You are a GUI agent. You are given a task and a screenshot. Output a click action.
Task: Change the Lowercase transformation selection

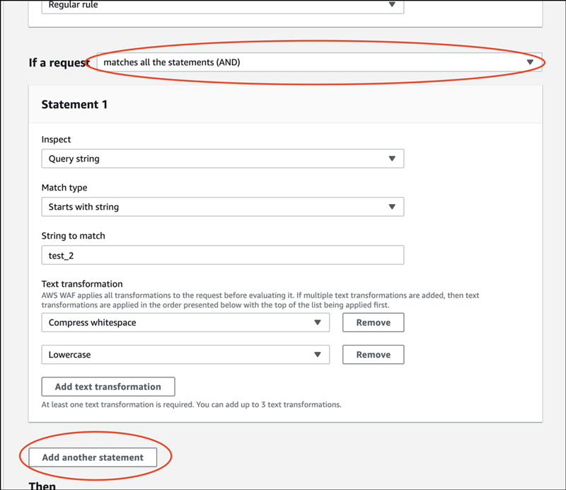[x=185, y=355]
